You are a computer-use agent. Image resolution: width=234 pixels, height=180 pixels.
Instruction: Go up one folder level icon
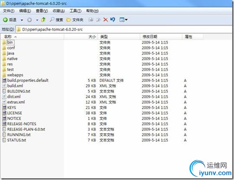[43, 19]
